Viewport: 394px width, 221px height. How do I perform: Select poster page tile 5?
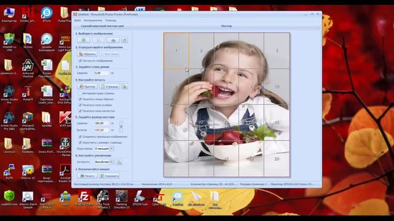click(276, 50)
